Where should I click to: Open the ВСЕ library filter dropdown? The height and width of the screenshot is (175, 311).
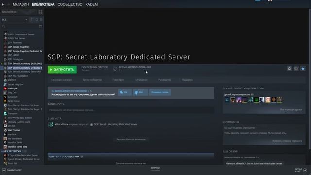(15, 20)
